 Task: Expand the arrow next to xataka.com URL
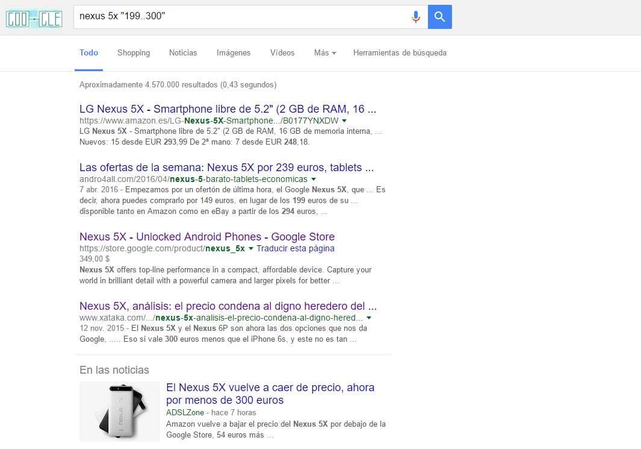369,318
